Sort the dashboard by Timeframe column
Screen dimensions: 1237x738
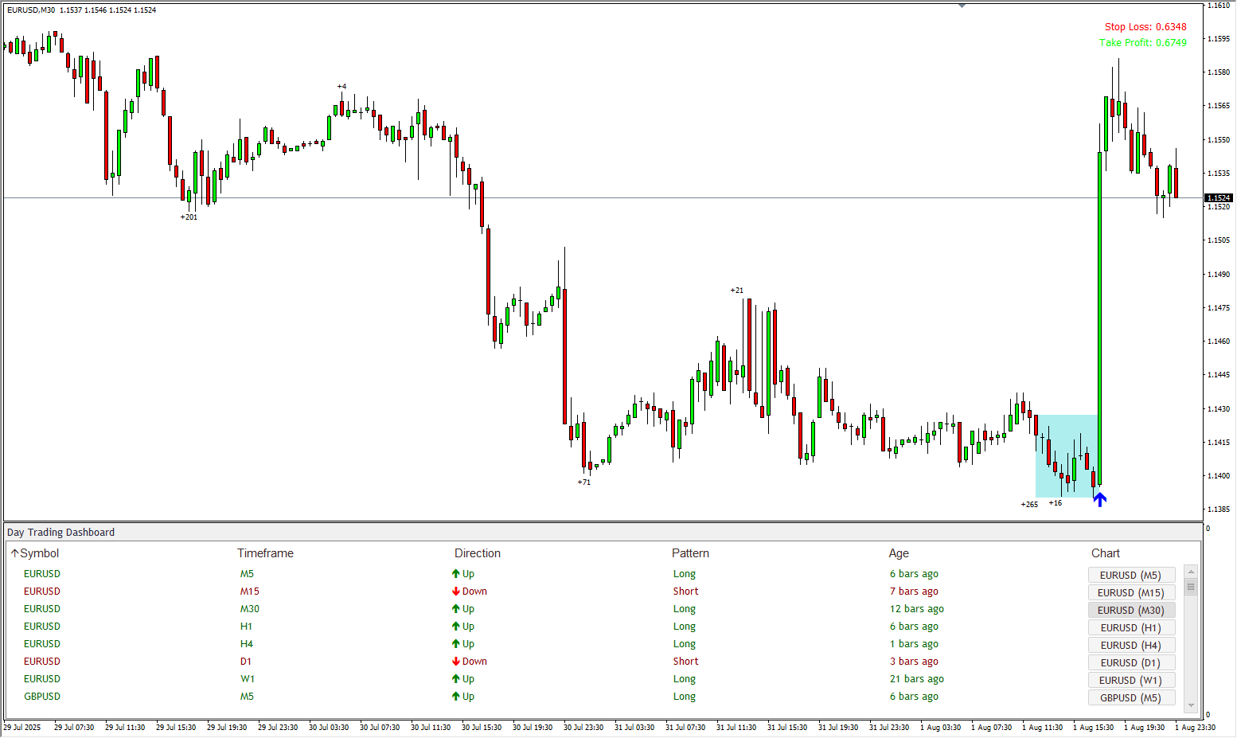tap(265, 553)
